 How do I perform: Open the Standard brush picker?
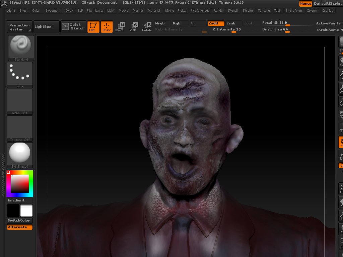(21, 48)
